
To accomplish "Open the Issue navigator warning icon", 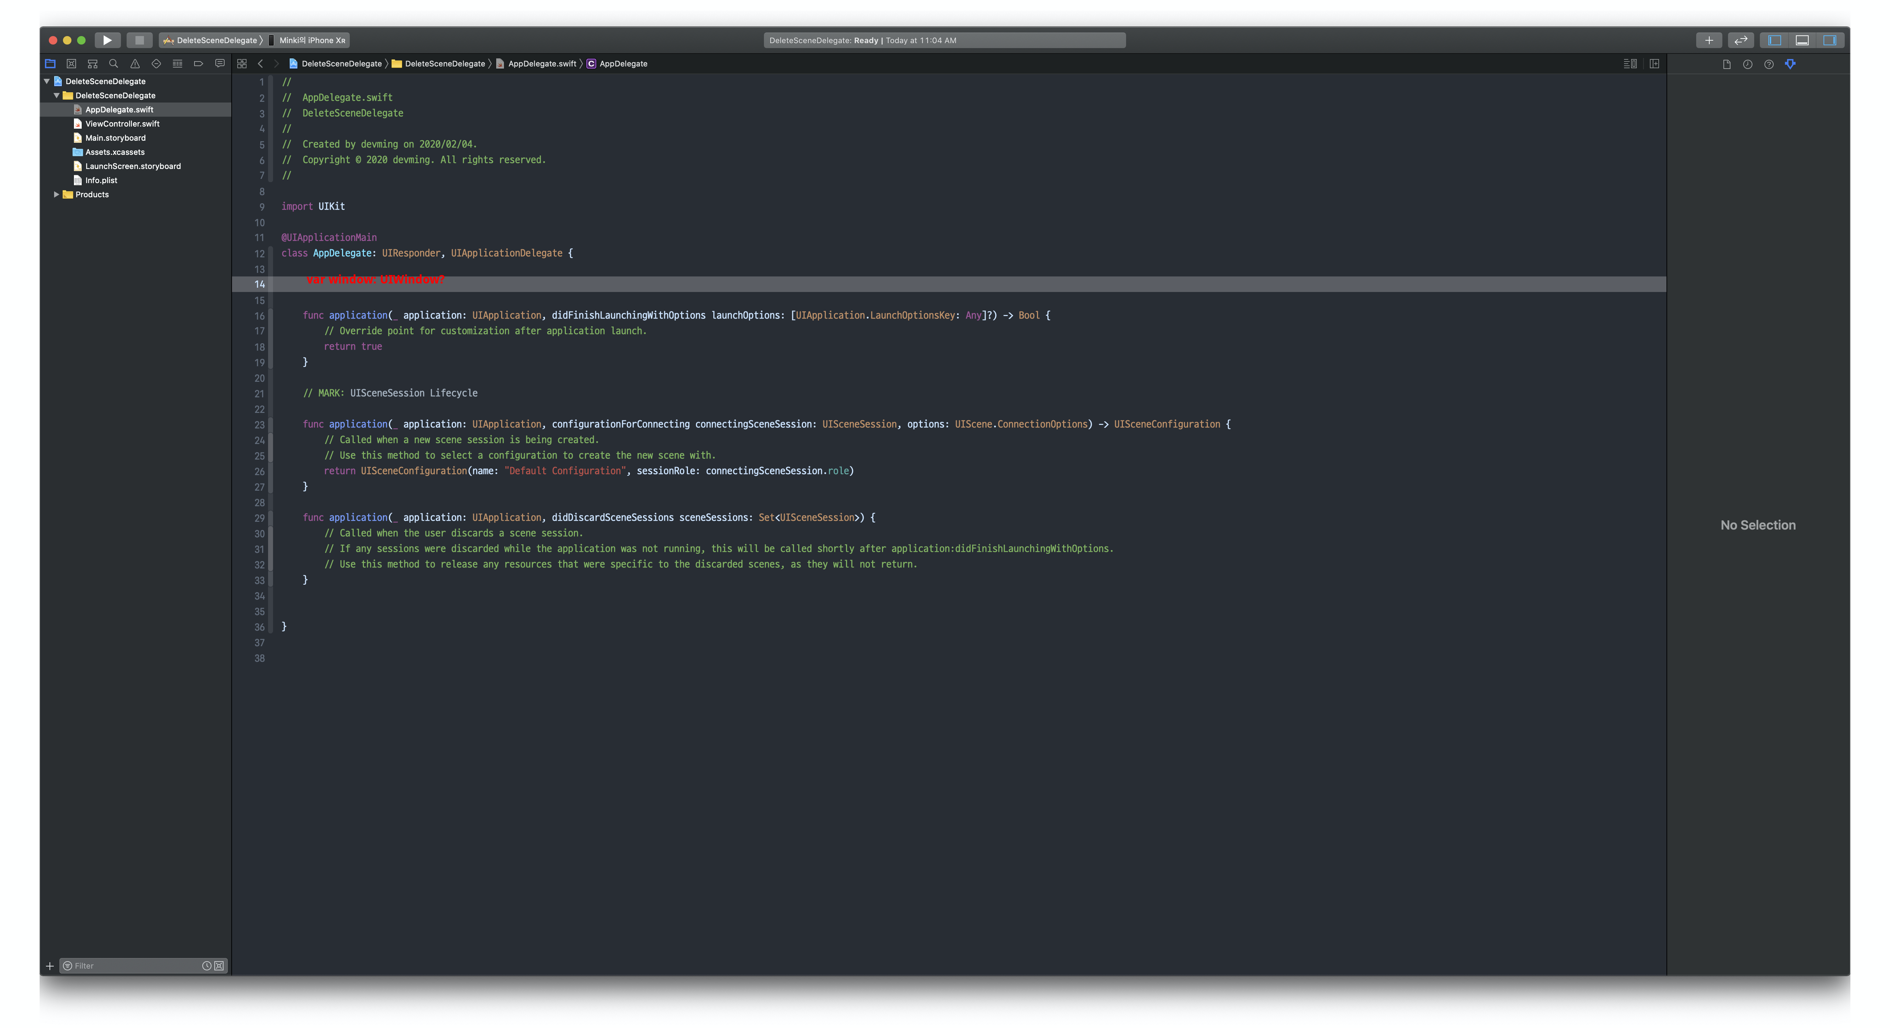I will [x=135, y=64].
